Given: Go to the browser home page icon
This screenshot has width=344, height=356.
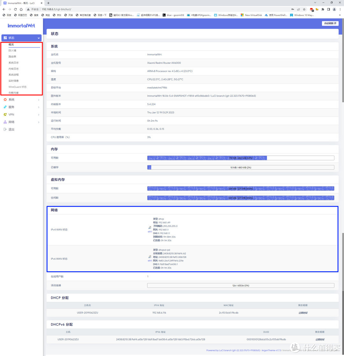Looking at the screenshot, I should click(x=21, y=9).
